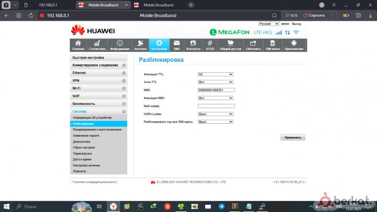The image size is (377, 212).
Task: Click the Мой номер input field
Action: (216, 106)
